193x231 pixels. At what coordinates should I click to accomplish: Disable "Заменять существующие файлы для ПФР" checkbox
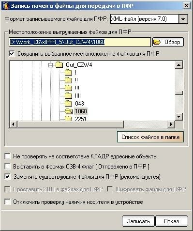(8, 177)
